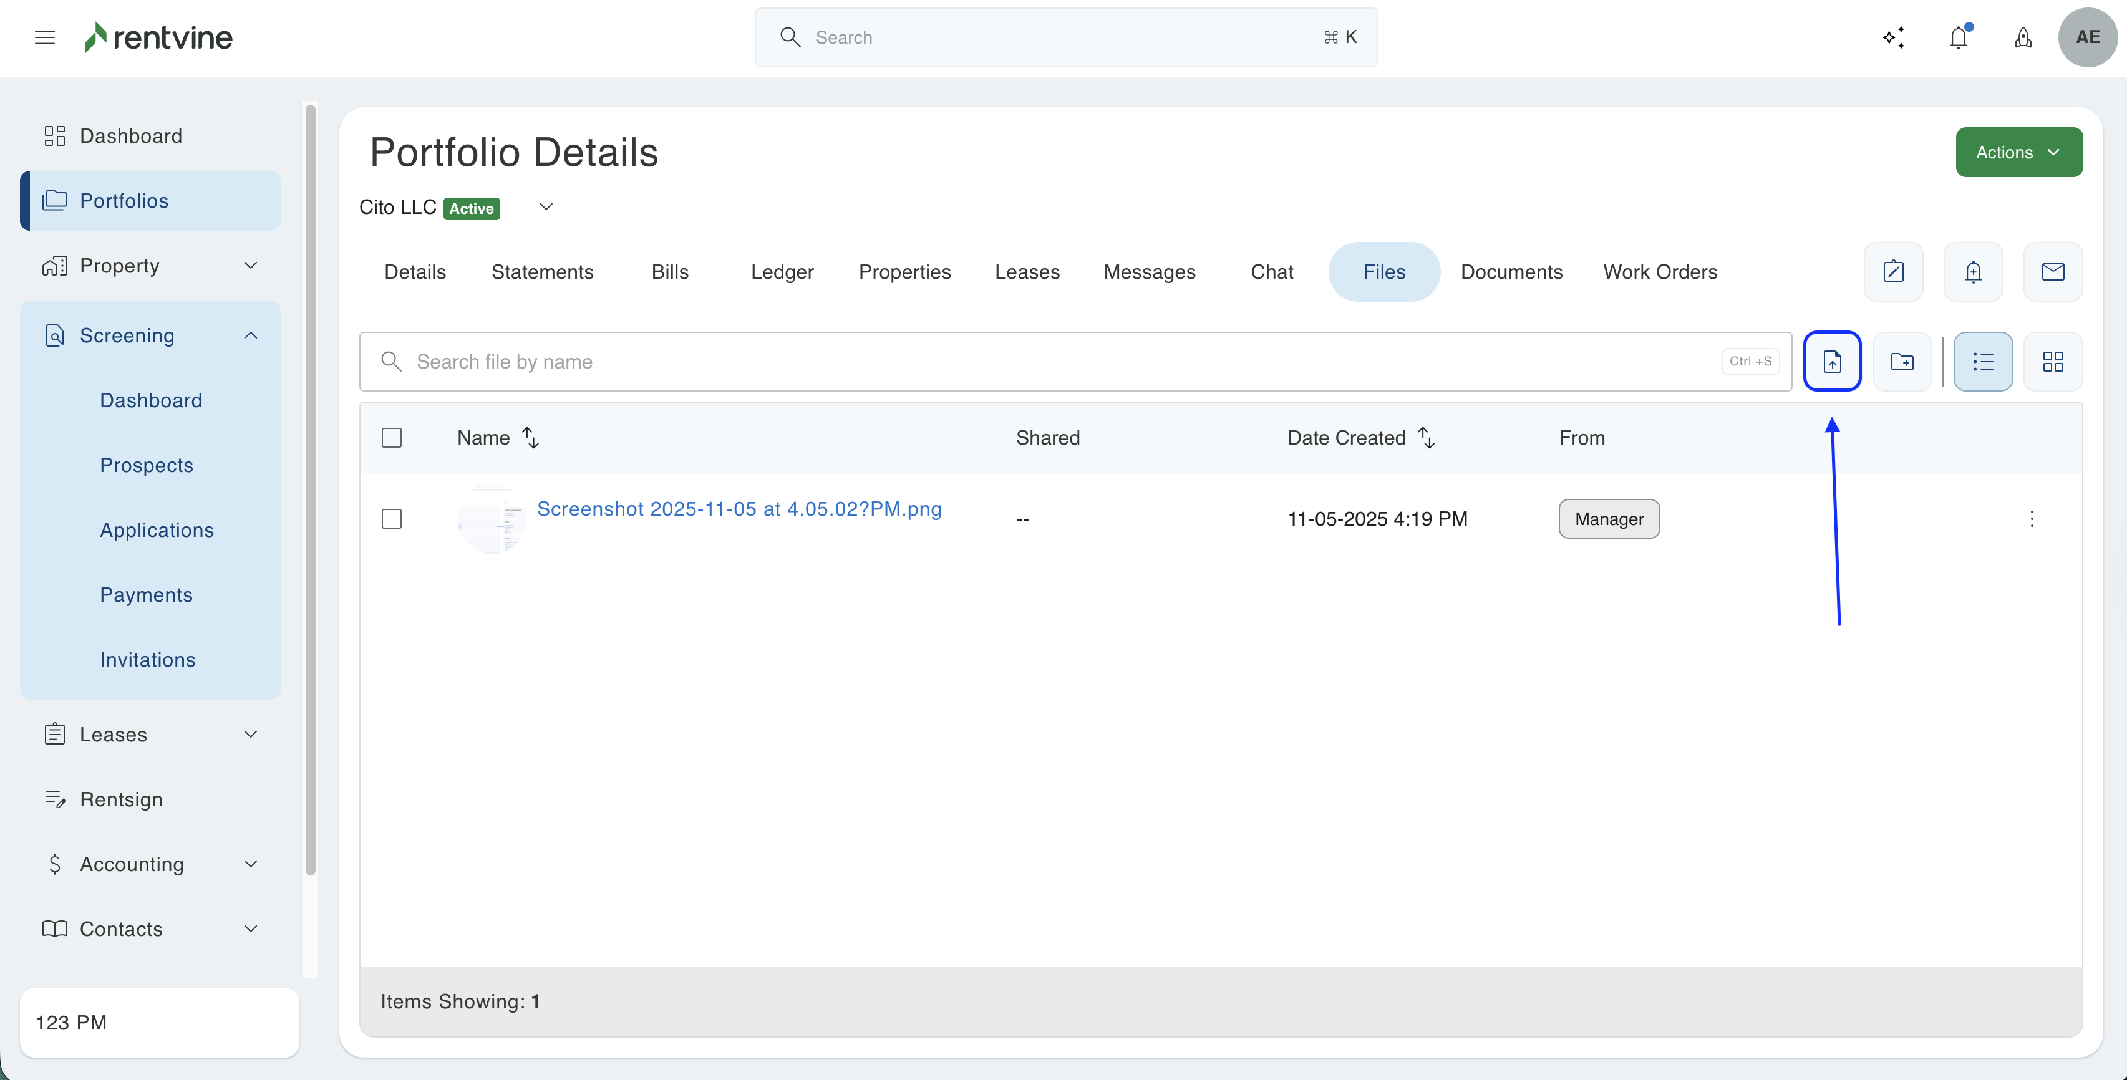The width and height of the screenshot is (2127, 1080).
Task: Click the note edit icon button
Action: [1892, 272]
